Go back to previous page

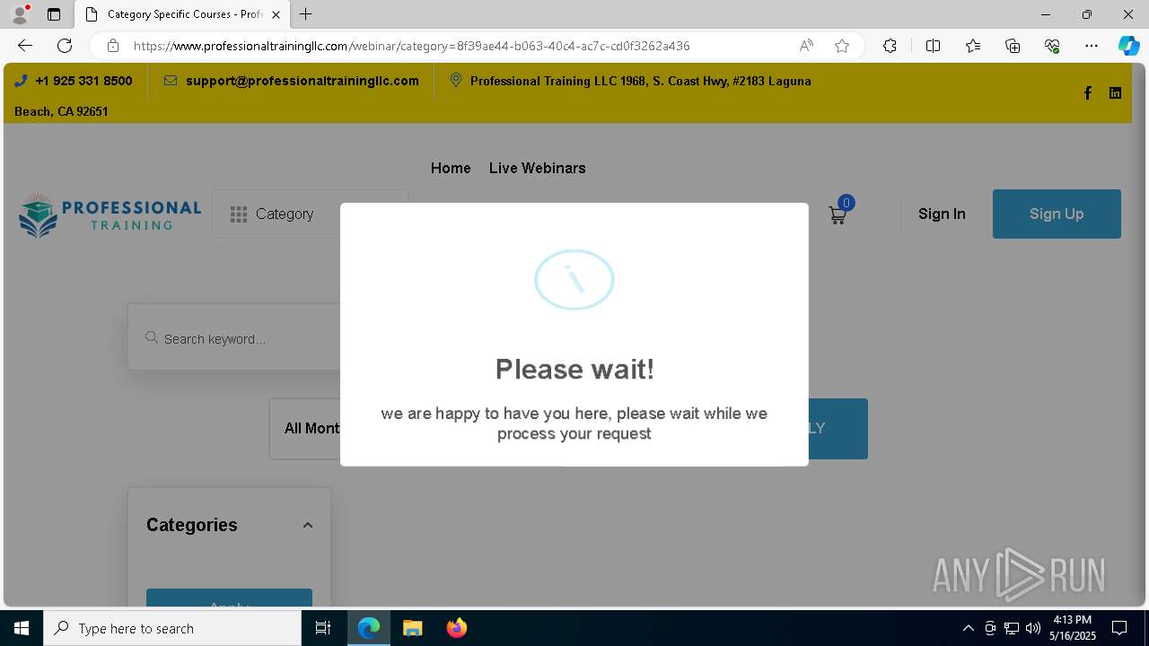pyautogui.click(x=25, y=46)
